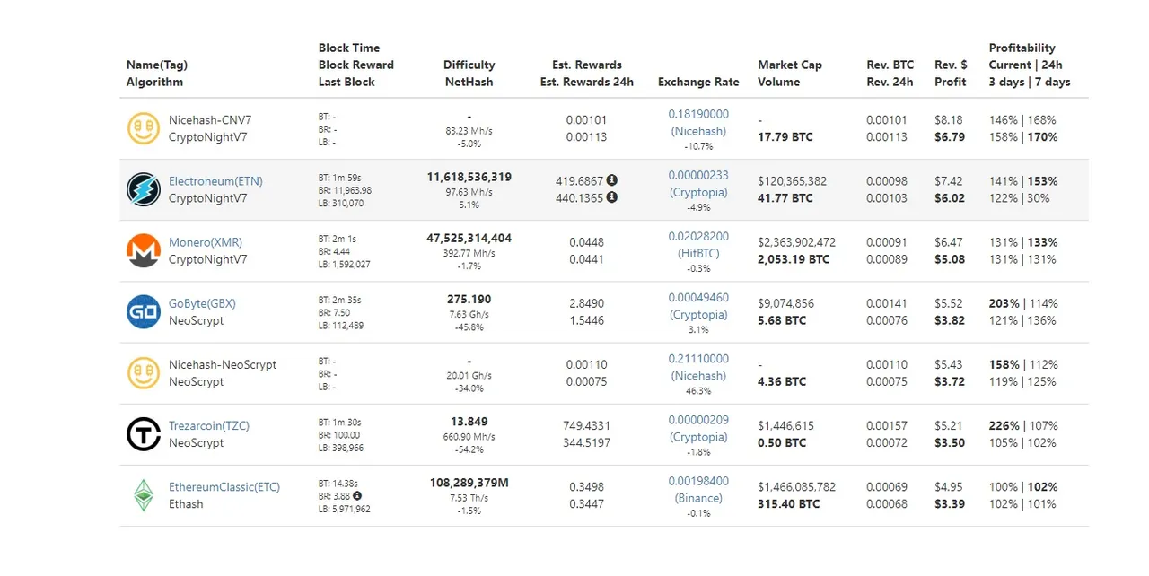Screen dimensions: 1149x576
Task: Open the Trezarcoin(TZC) coin link
Action: 209,425
